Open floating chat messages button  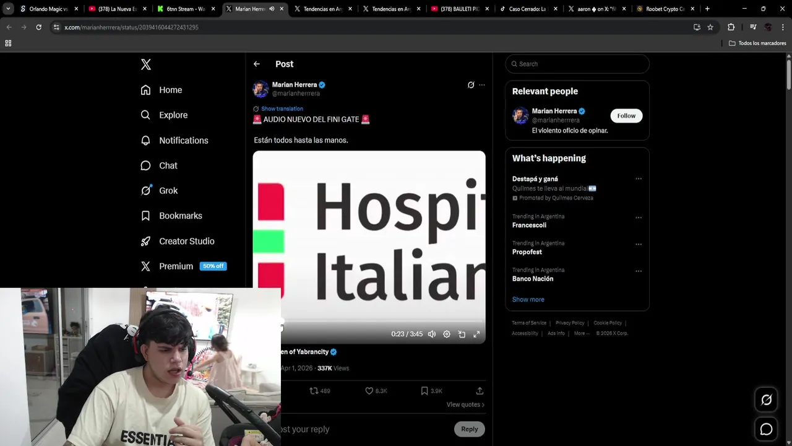pos(766,429)
